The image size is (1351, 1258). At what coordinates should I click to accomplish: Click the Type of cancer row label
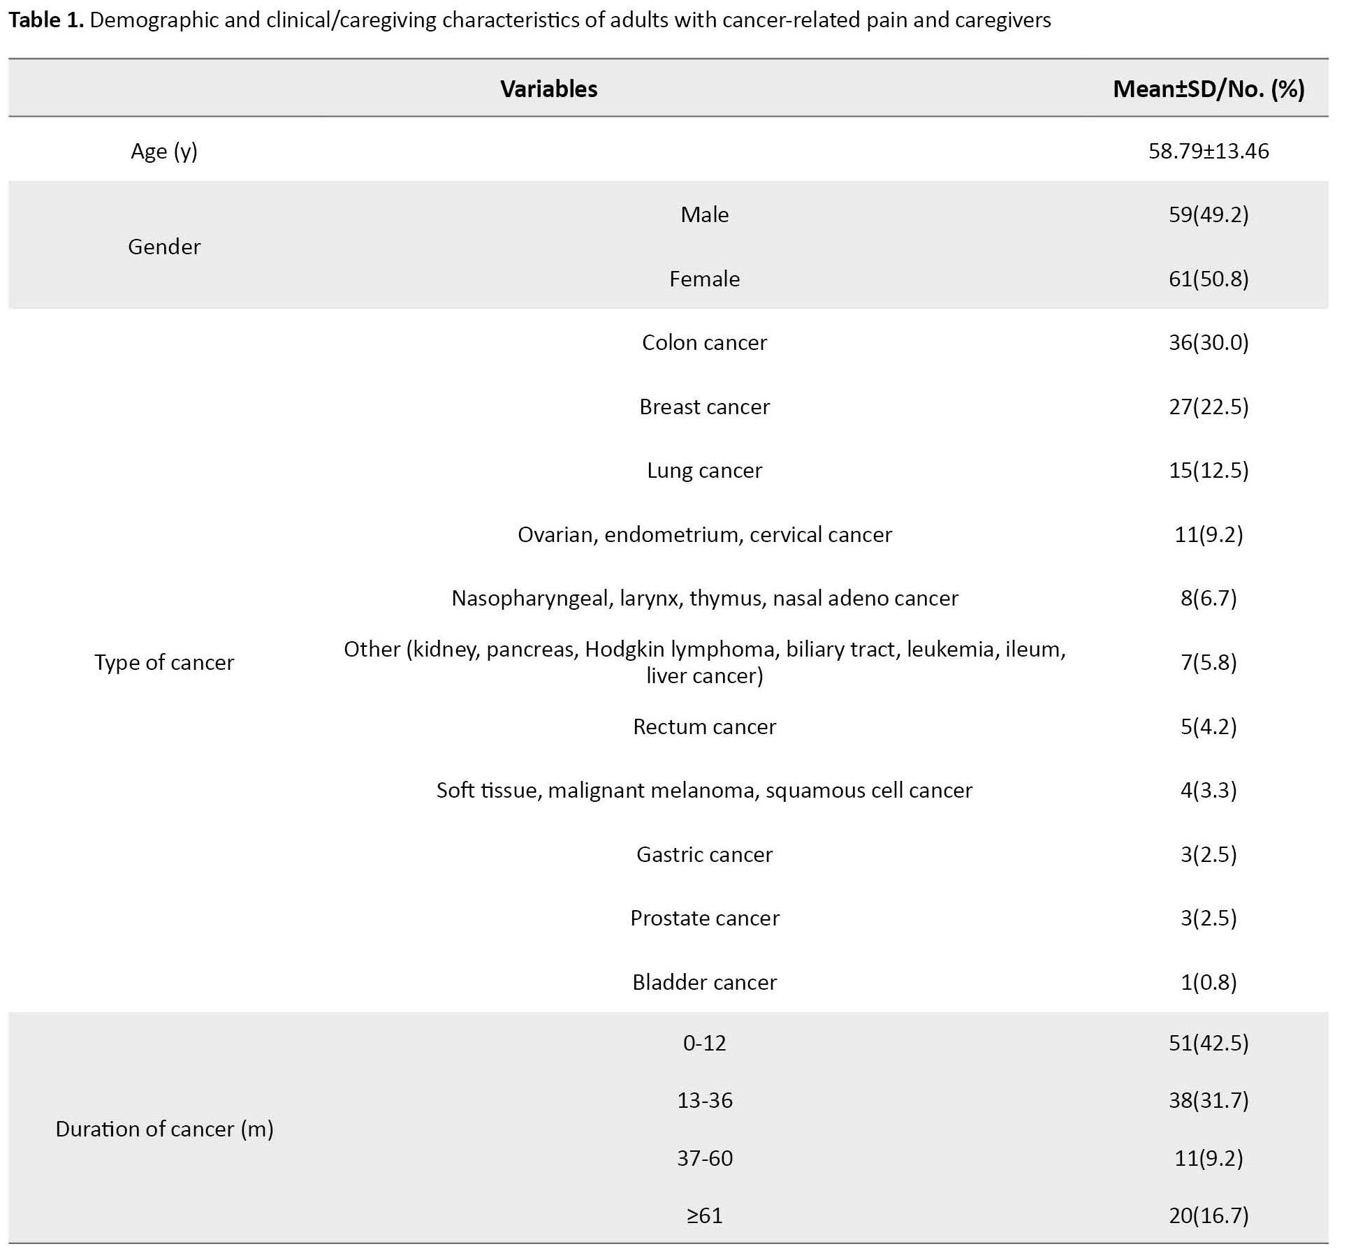(164, 662)
